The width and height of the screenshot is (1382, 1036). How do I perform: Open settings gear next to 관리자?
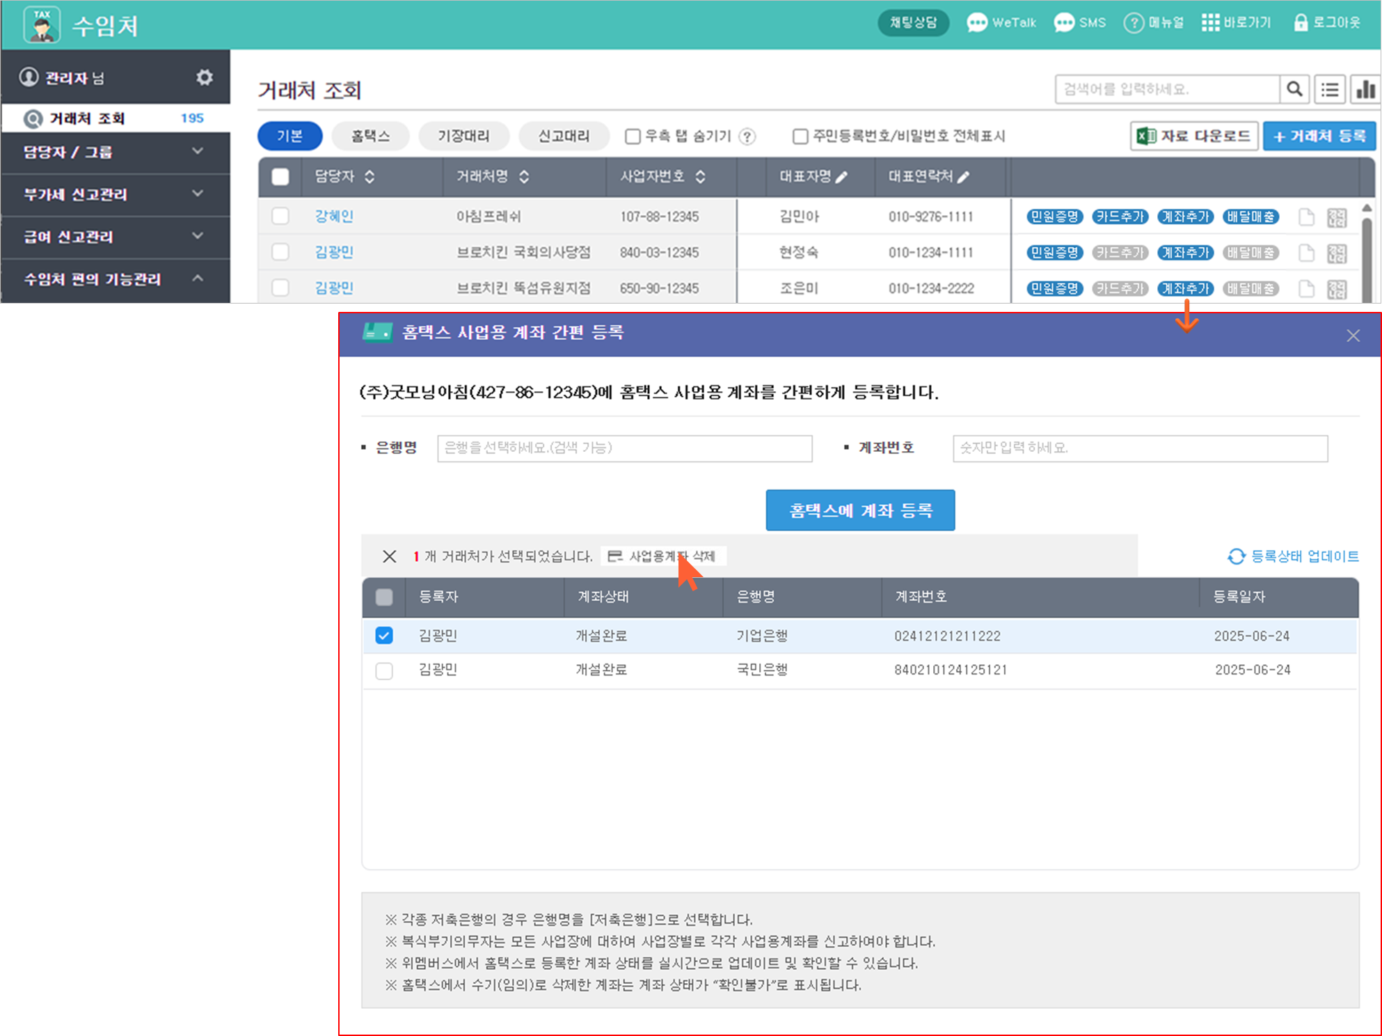click(x=204, y=77)
